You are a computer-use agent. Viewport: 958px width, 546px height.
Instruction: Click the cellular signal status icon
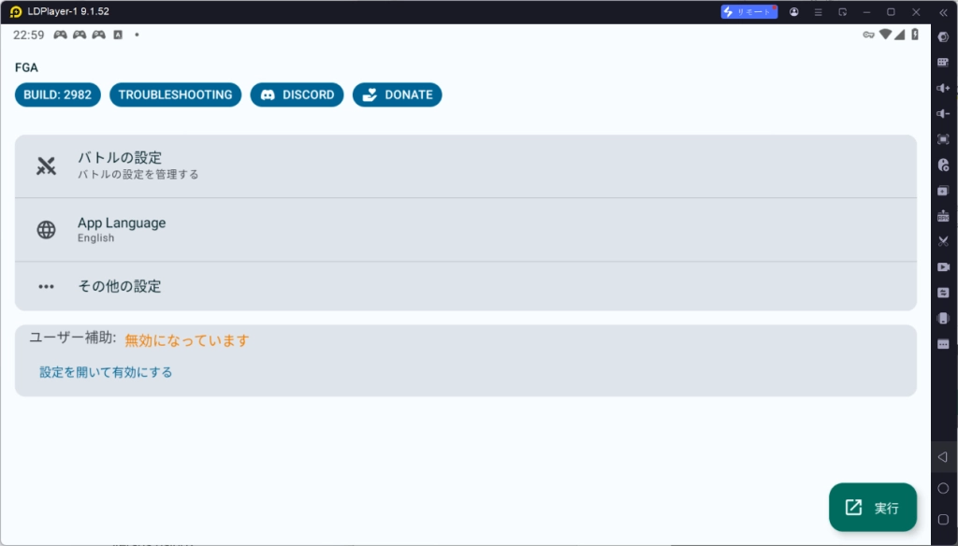click(x=899, y=35)
